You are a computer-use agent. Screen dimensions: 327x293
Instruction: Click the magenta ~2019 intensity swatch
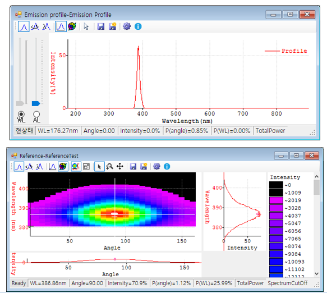coord(276,200)
